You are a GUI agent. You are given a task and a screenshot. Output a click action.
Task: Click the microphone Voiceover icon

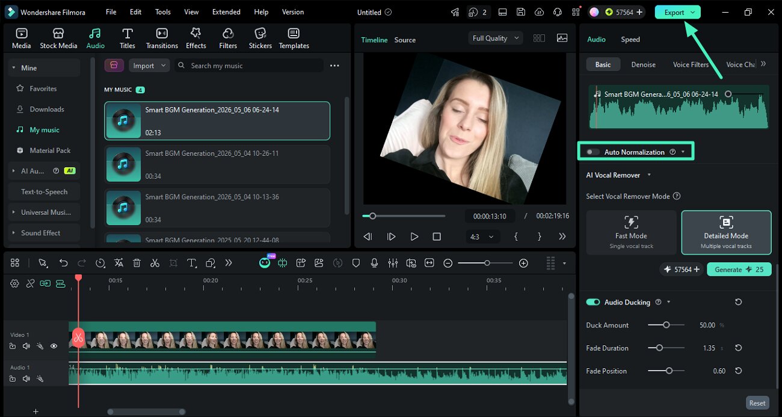click(x=374, y=263)
